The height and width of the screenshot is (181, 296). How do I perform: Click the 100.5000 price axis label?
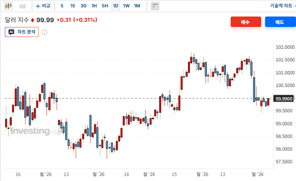tap(285, 85)
